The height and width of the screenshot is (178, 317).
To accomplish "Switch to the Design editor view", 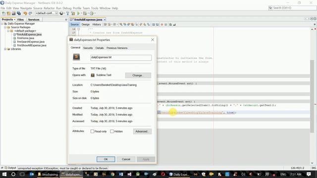I will click(x=86, y=24).
